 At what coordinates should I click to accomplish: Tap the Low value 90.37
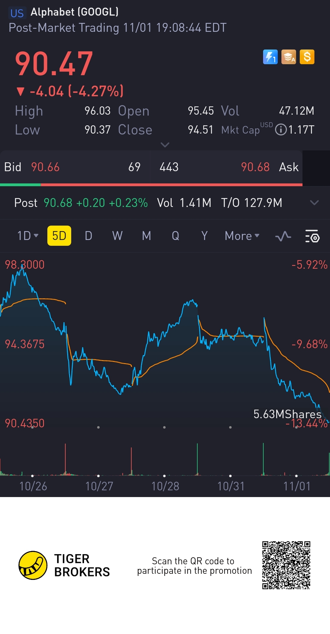pyautogui.click(x=97, y=130)
